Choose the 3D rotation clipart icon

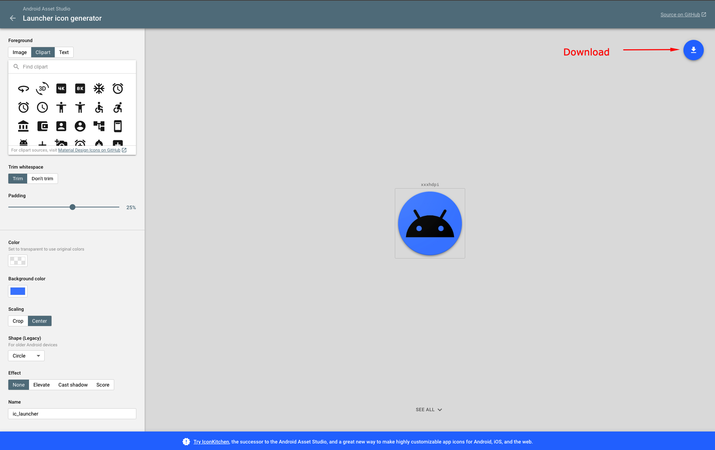42,88
